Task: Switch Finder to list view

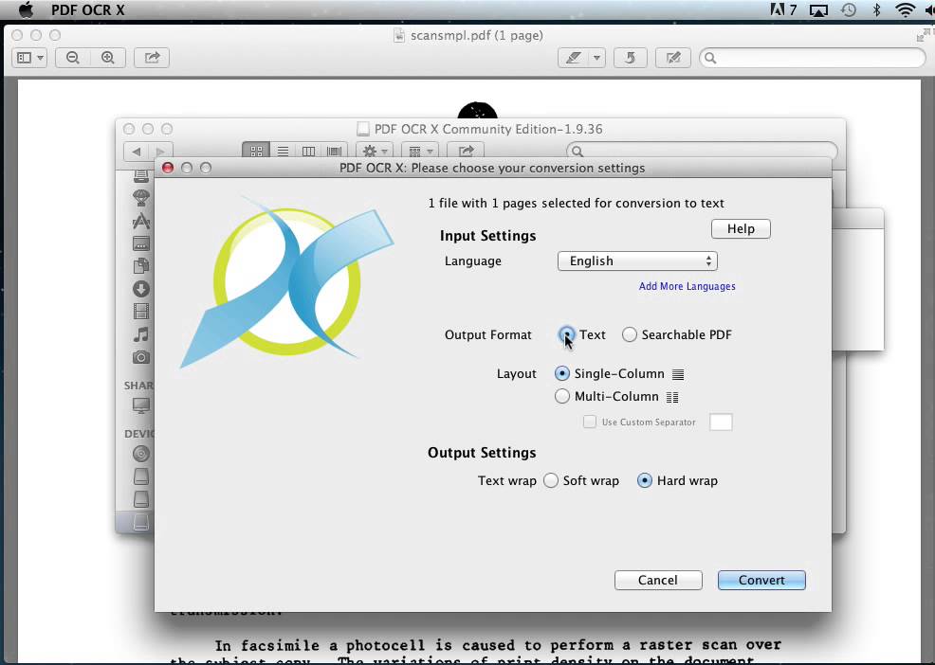Action: 283,152
